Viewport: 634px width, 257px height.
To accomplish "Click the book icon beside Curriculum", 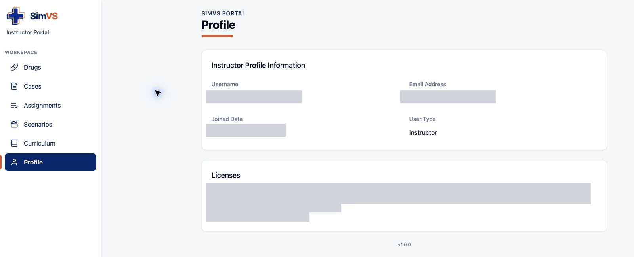I will (x=14, y=143).
